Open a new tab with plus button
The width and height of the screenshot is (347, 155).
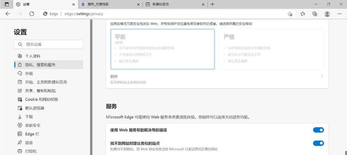213,4
